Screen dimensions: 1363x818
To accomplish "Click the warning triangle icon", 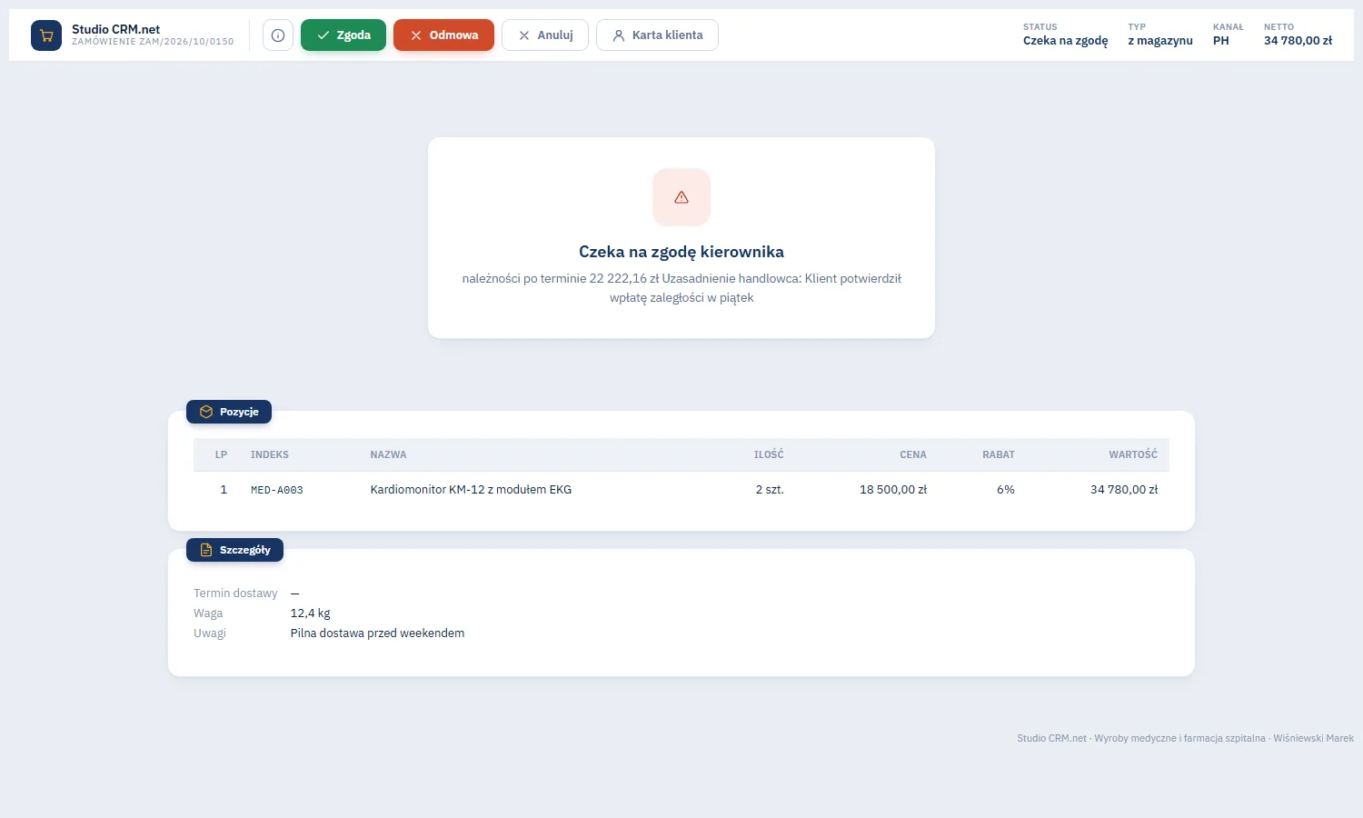I will pyautogui.click(x=681, y=197).
